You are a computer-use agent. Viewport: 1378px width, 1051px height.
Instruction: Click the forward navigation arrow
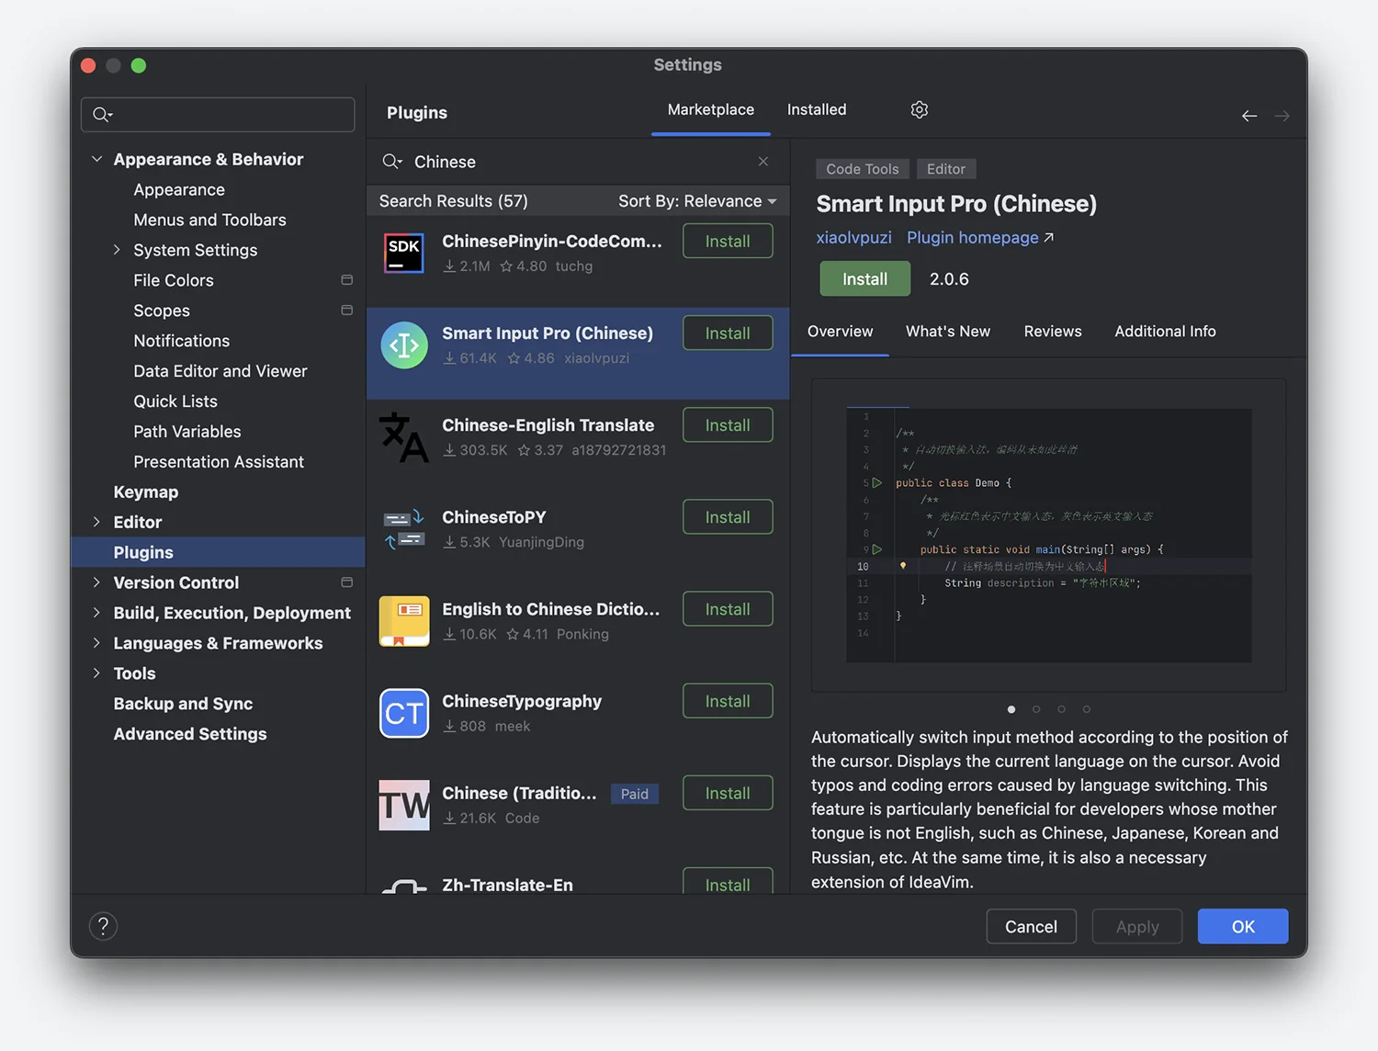(1282, 116)
